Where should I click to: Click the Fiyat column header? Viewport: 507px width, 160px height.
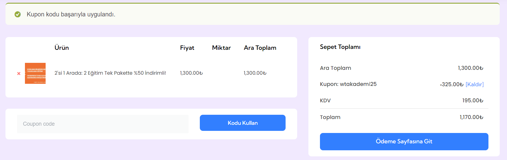coord(187,48)
